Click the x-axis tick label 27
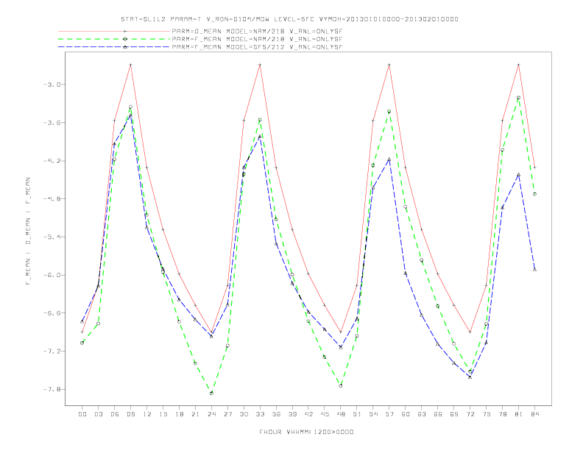583x451 pixels. 227,414
